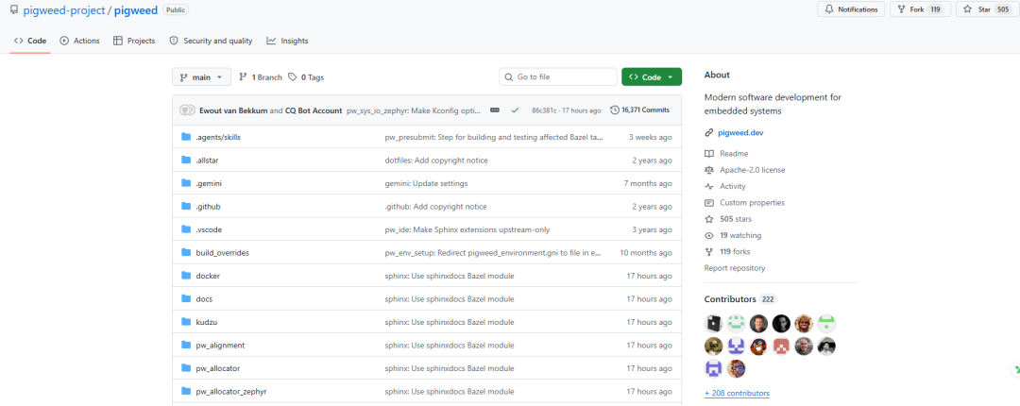View the 119 forks link in About
Viewport: 1020px width, 406px height.
click(x=735, y=252)
